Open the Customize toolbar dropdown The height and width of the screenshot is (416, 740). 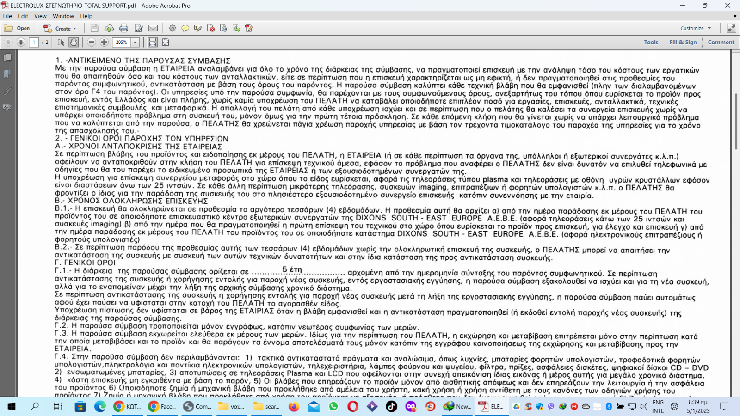[x=696, y=28]
